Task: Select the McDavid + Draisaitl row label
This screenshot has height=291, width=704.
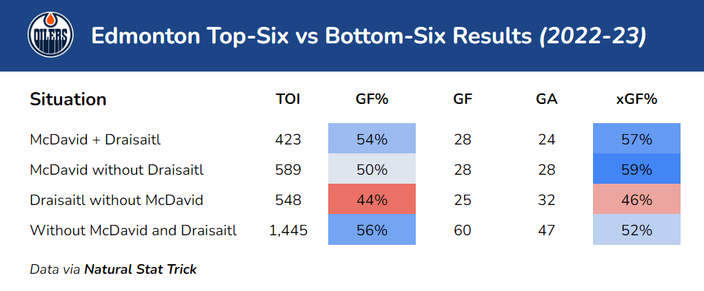Action: point(95,140)
